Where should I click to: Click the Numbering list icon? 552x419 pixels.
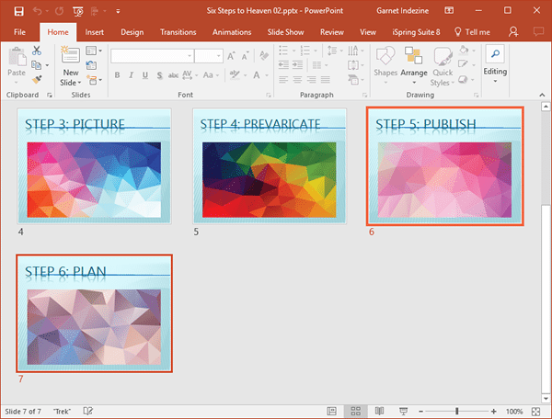[305, 51]
